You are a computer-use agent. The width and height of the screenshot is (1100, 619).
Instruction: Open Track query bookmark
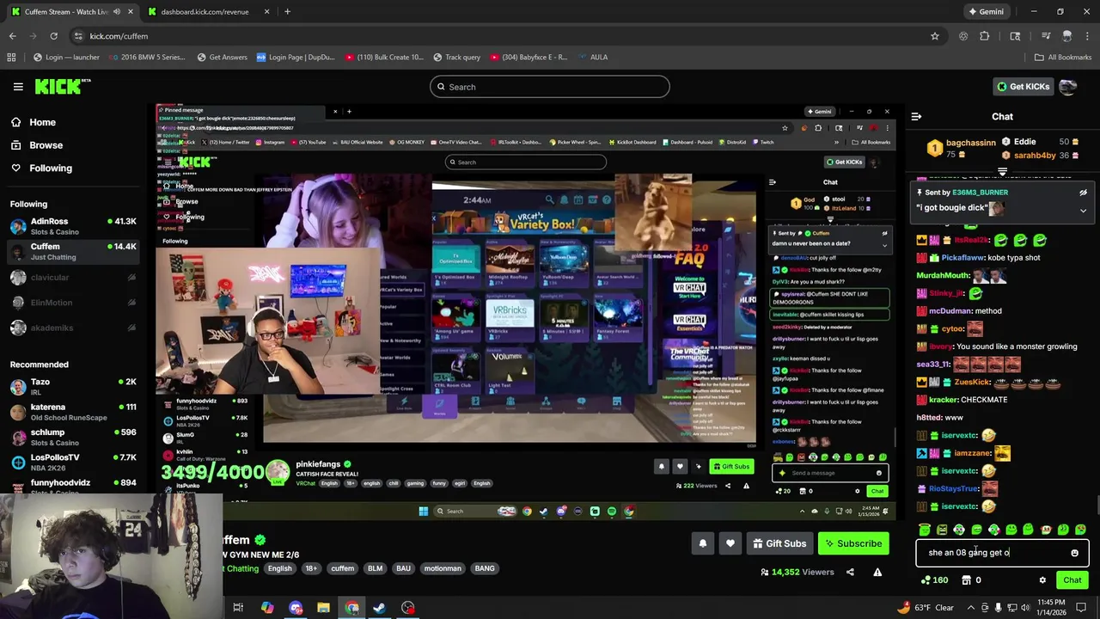[x=455, y=58]
